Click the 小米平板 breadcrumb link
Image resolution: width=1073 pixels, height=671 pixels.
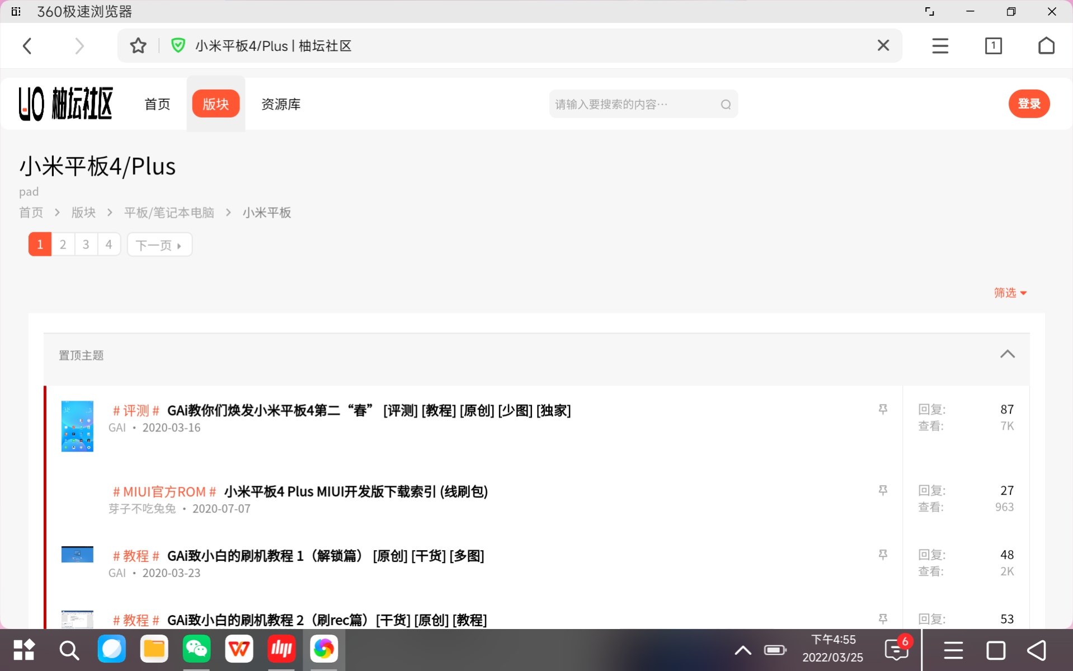tap(267, 213)
